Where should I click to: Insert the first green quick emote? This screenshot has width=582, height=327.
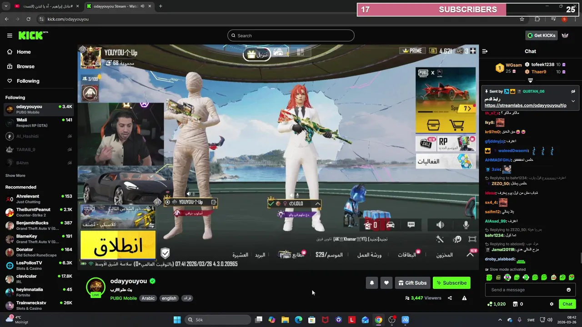[489, 277]
